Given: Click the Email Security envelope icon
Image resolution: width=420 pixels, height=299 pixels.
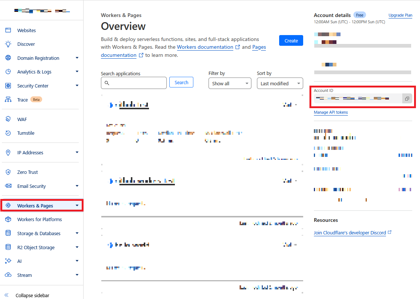Looking at the screenshot, I should point(8,186).
